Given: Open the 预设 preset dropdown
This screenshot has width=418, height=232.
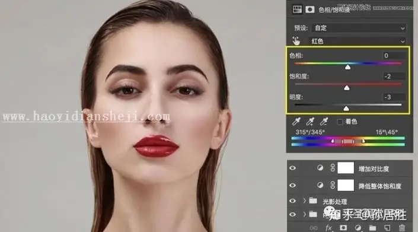Looking at the screenshot, I should pos(359,28).
